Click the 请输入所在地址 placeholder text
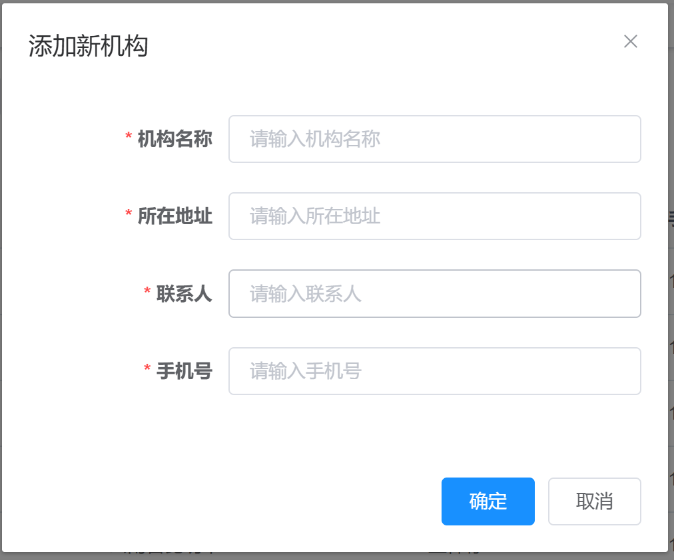Viewport: 674px width, 560px height. point(315,216)
